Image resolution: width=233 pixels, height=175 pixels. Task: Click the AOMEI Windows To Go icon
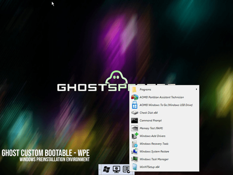pos(135,105)
